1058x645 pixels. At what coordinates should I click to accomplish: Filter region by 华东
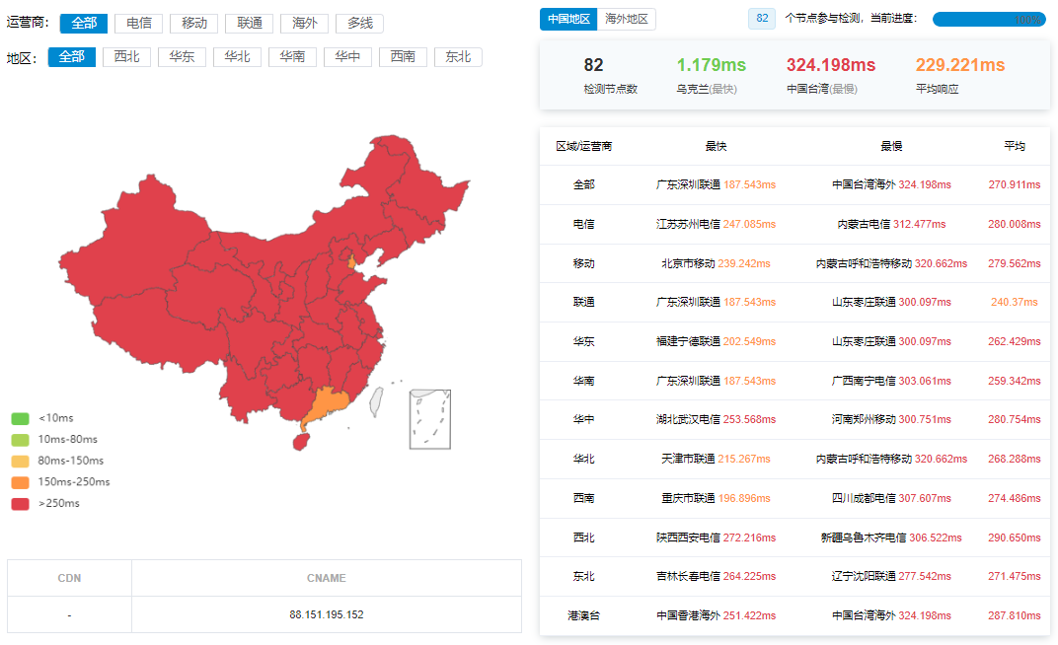(x=183, y=57)
